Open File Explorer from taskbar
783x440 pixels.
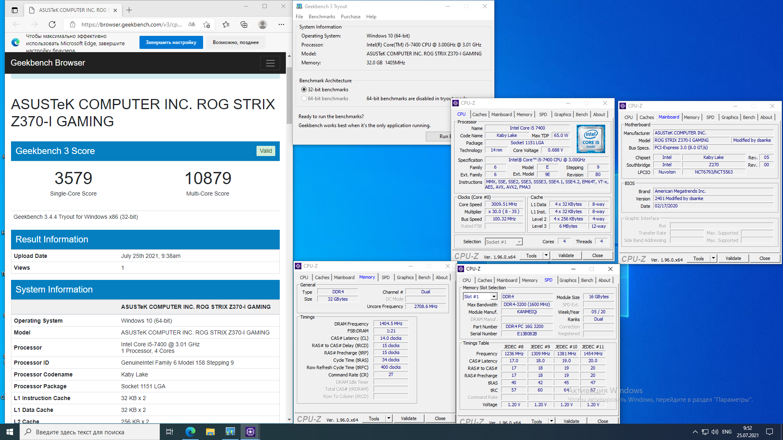(x=210, y=432)
